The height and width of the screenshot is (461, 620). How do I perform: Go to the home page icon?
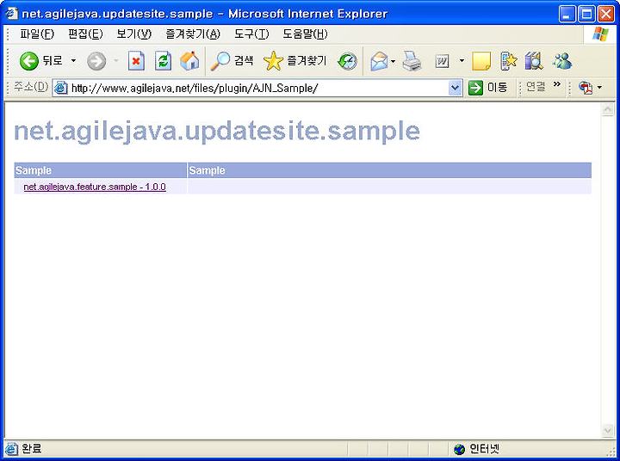pyautogui.click(x=189, y=61)
